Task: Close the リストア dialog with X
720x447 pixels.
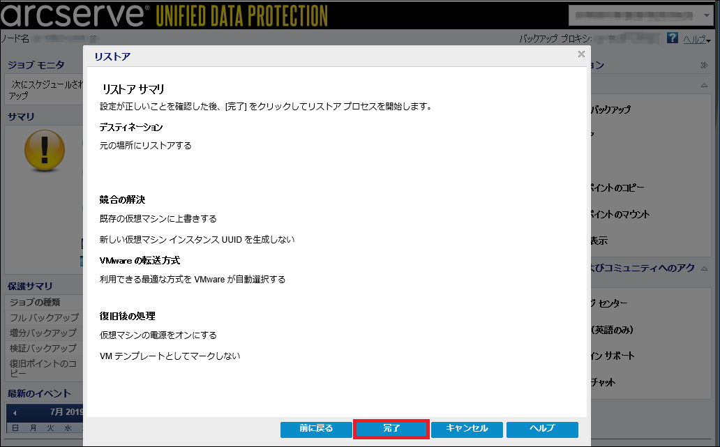Action: pyautogui.click(x=581, y=54)
